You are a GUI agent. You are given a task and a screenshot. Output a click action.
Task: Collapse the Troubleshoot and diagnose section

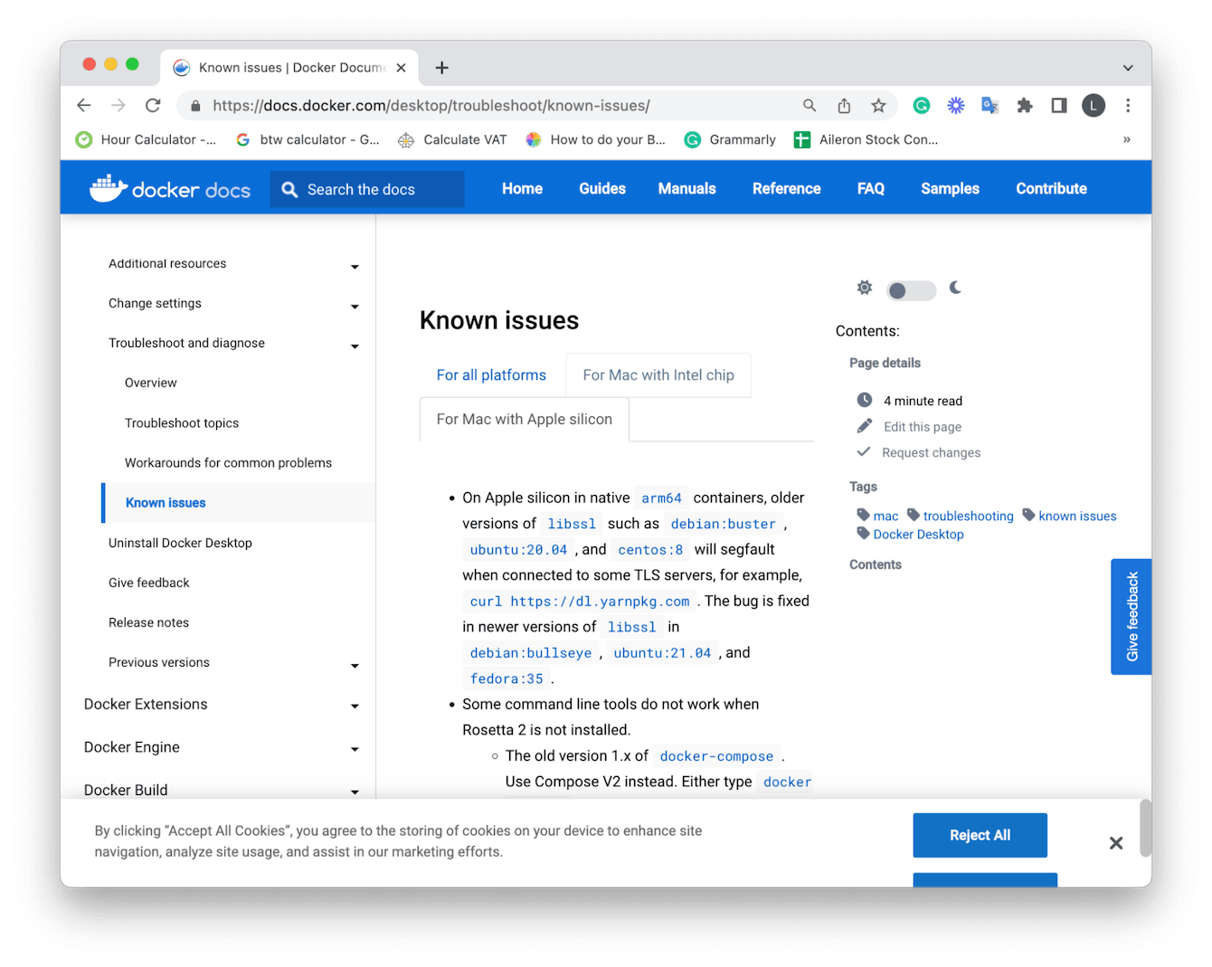point(355,346)
